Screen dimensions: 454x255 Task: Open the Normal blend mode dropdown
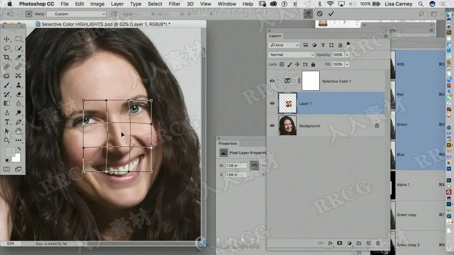291,55
